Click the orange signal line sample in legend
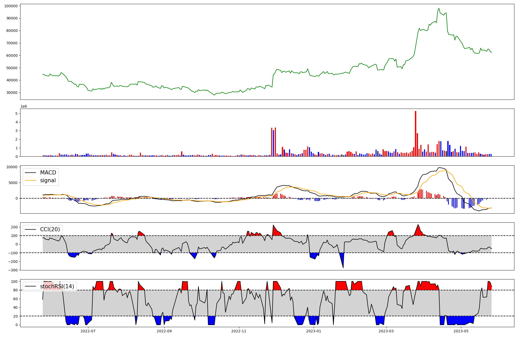Image resolution: width=518 pixels, height=337 pixels. point(31,180)
